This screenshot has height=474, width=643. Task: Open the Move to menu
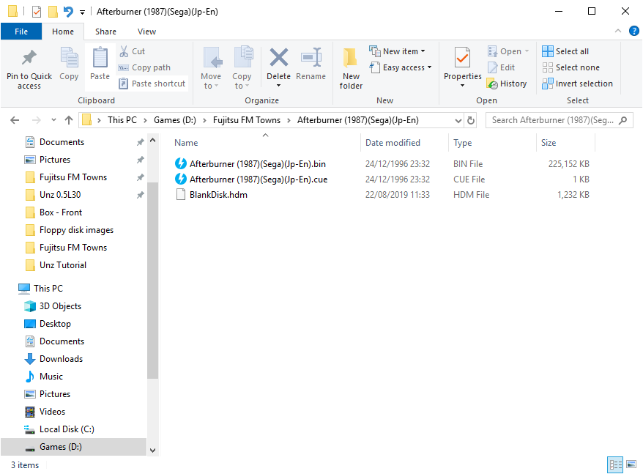pos(211,69)
